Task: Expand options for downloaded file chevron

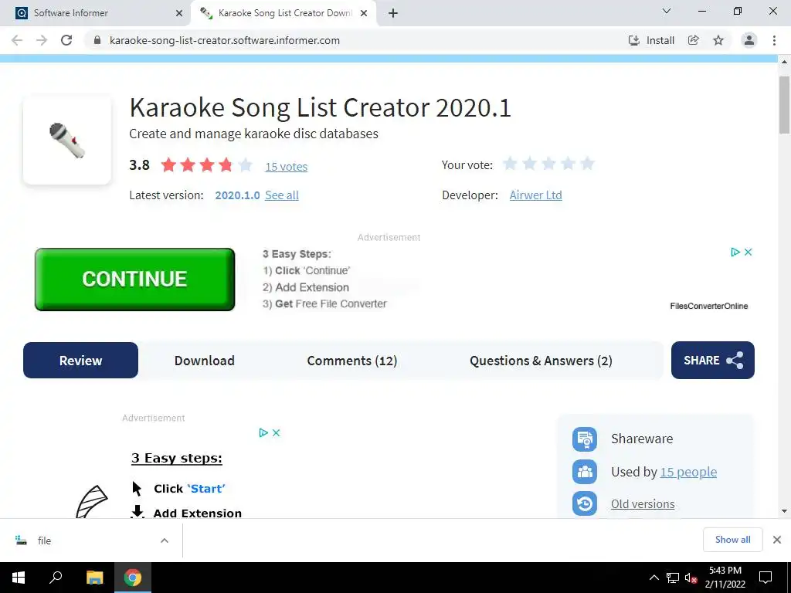Action: click(x=165, y=540)
